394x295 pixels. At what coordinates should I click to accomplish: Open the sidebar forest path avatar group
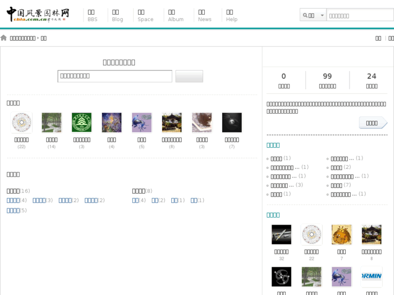coord(311,277)
